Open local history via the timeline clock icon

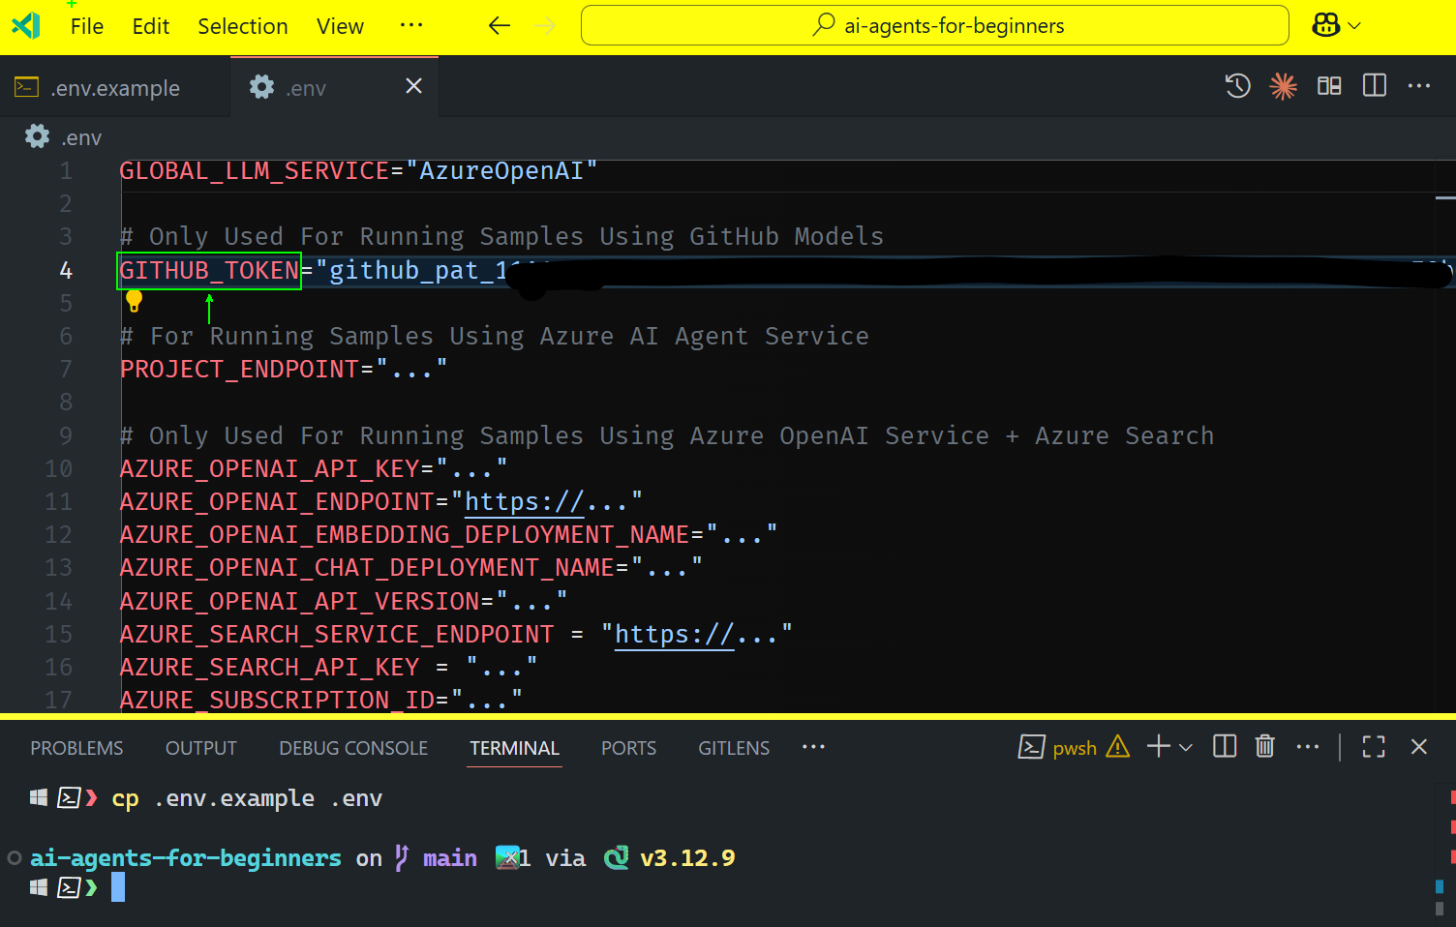1237,86
